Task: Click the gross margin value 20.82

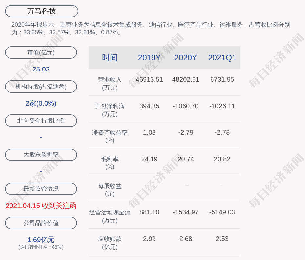Action: coord(222,159)
